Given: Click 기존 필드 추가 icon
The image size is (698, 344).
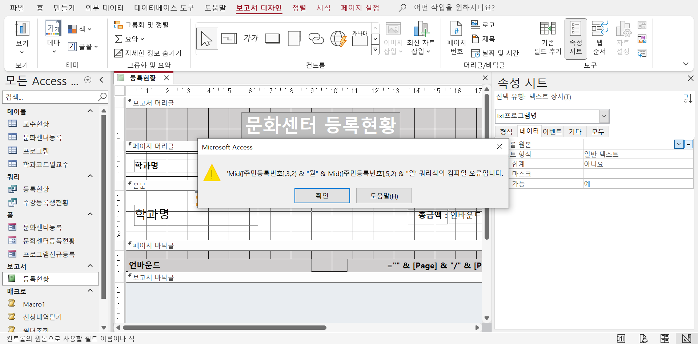Looking at the screenshot, I should click(x=547, y=38).
